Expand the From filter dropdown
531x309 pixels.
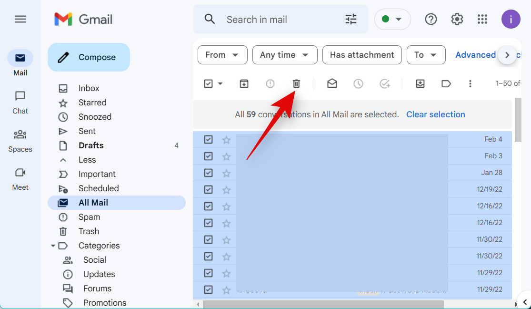[222, 55]
